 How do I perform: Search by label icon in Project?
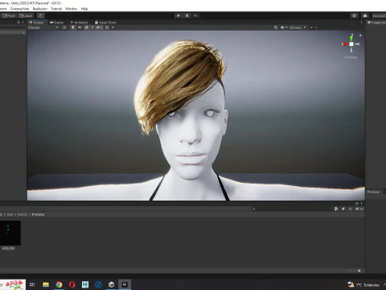(x=343, y=209)
